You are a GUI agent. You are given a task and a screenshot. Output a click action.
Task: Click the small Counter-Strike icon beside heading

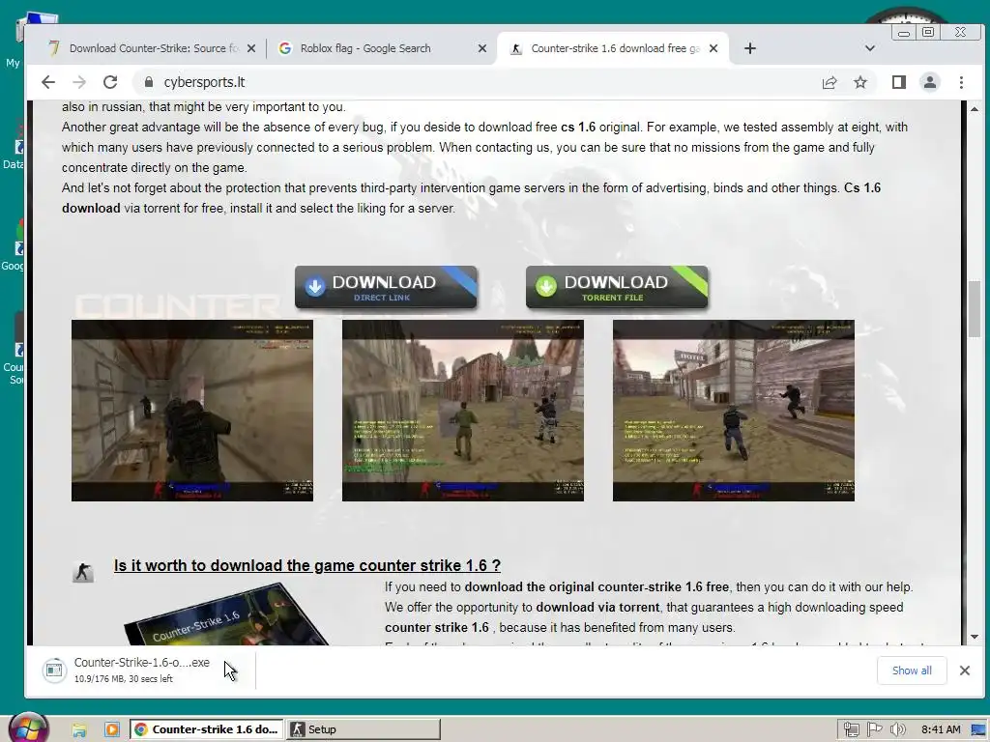pyautogui.click(x=83, y=572)
